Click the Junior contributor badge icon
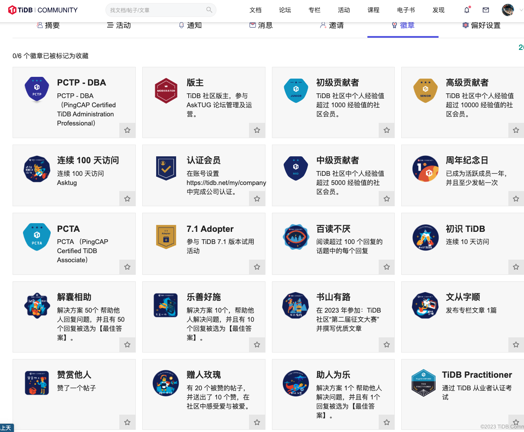 tap(296, 90)
